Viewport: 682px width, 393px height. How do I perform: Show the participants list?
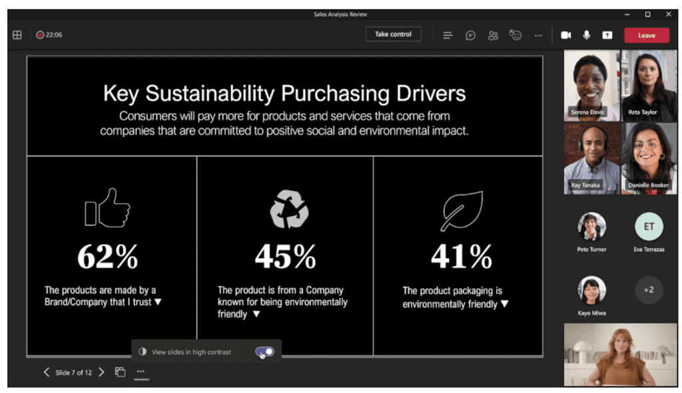click(493, 35)
